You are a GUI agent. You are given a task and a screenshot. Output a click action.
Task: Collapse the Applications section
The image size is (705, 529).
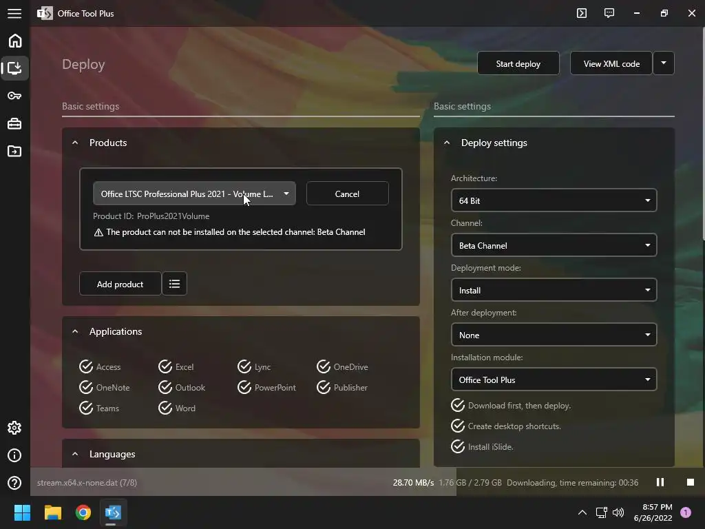pyautogui.click(x=75, y=331)
